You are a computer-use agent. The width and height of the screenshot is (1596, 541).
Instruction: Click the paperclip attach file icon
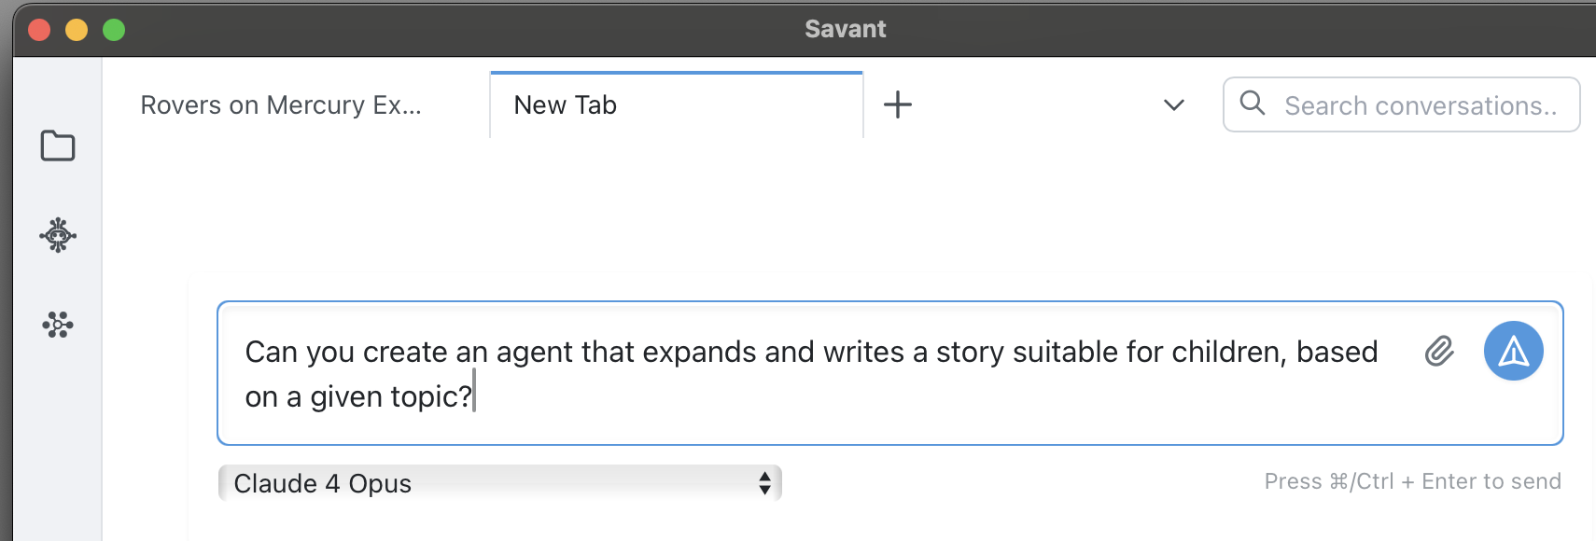pos(1439,352)
